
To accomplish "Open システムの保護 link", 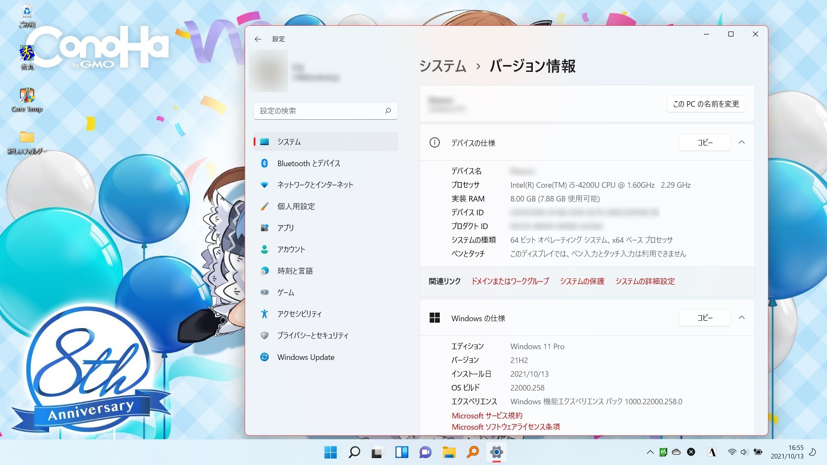I will (x=582, y=281).
